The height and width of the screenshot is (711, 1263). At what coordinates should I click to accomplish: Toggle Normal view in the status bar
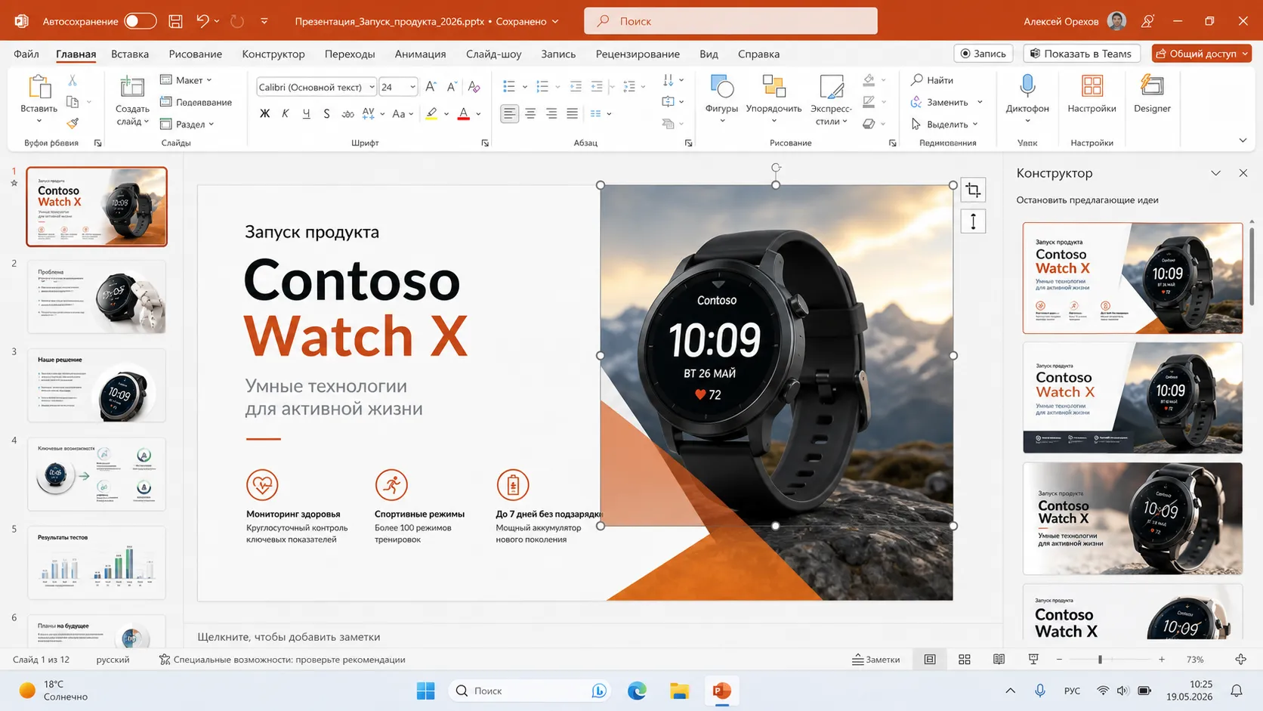click(x=930, y=660)
